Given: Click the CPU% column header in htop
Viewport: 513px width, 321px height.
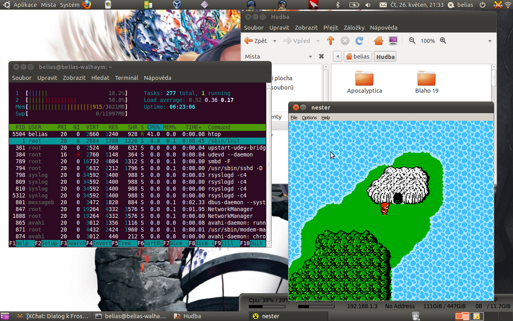Looking at the screenshot, I should [x=153, y=127].
